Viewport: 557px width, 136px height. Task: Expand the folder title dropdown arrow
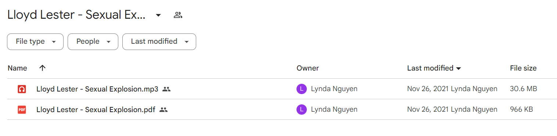(x=158, y=15)
